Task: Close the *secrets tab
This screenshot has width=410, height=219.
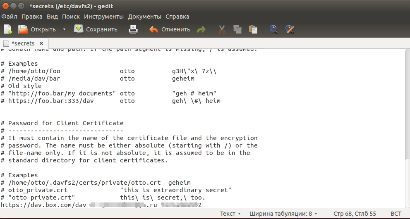Action: [x=41, y=43]
